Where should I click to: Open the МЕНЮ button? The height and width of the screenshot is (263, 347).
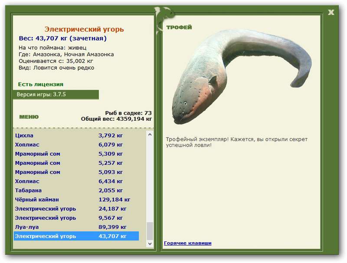(x=29, y=117)
